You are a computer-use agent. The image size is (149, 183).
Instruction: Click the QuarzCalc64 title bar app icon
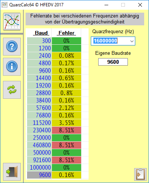4,5
